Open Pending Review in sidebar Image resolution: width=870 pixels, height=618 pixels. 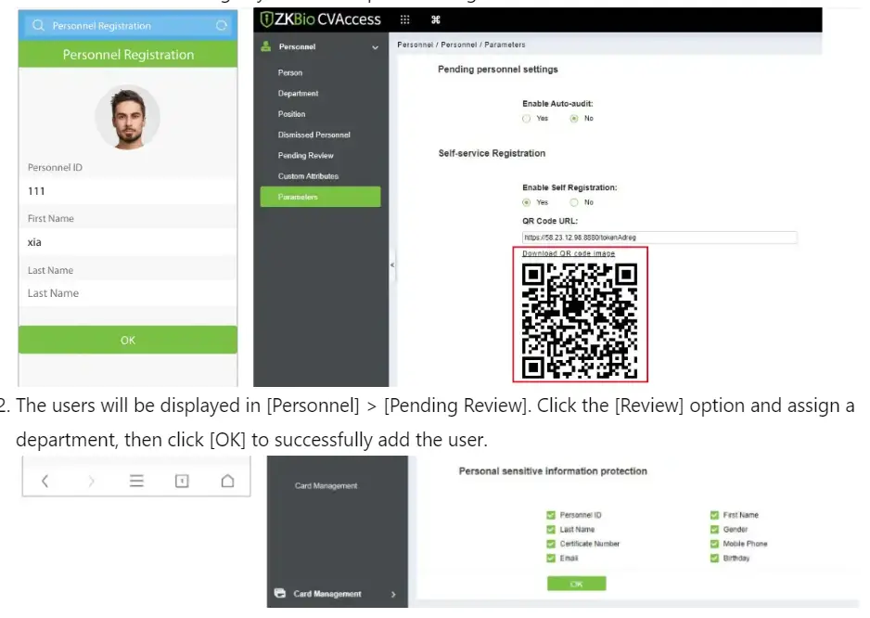click(306, 156)
